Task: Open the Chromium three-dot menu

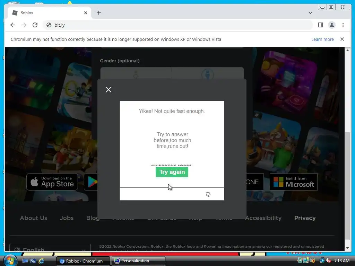Action: [x=343, y=25]
